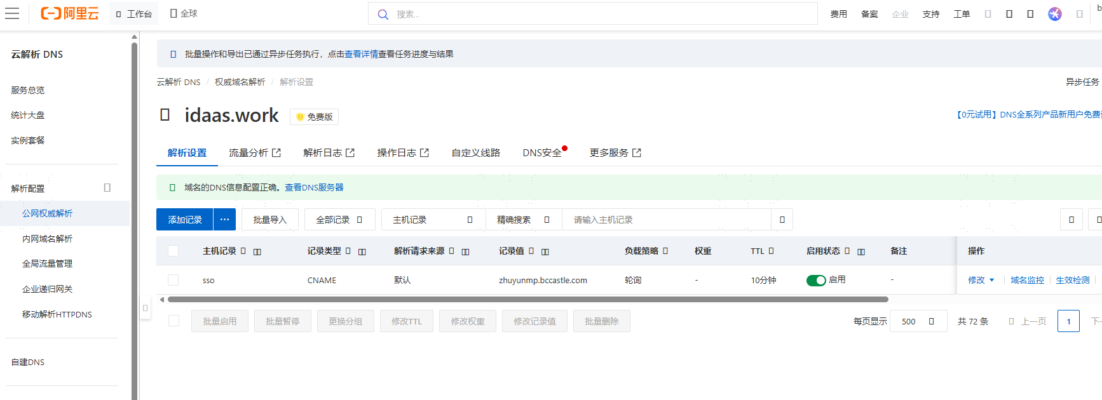Click the 批量导入 button
The height and width of the screenshot is (400, 1102).
pyautogui.click(x=270, y=220)
